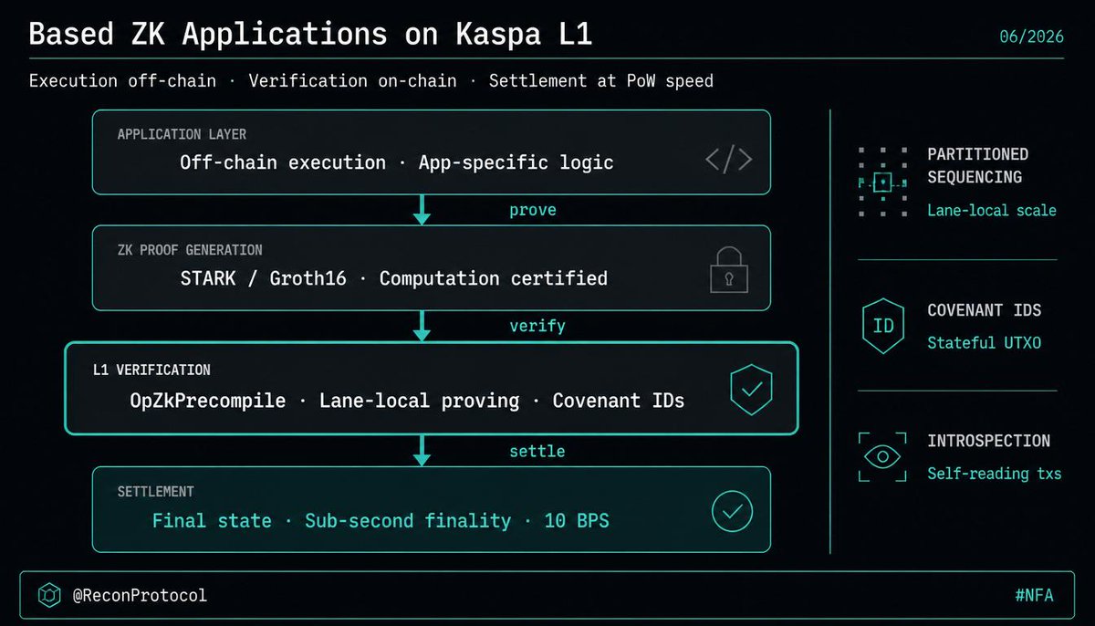The height and width of the screenshot is (626, 1095).
Task: Click the COVENANT IDS heading
Action: point(984,310)
